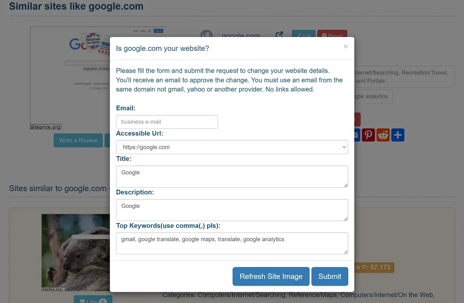The image size is (464, 303).
Task: Share the page on Reddit
Action: [383, 135]
